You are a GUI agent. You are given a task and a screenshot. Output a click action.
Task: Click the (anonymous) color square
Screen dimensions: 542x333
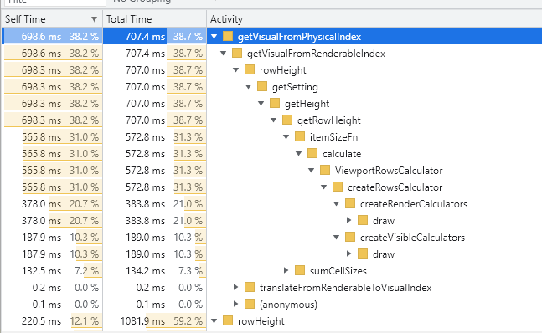click(x=250, y=304)
